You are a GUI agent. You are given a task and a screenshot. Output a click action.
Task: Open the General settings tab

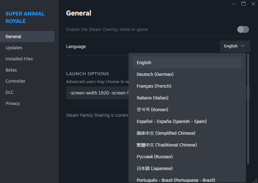[27, 37]
